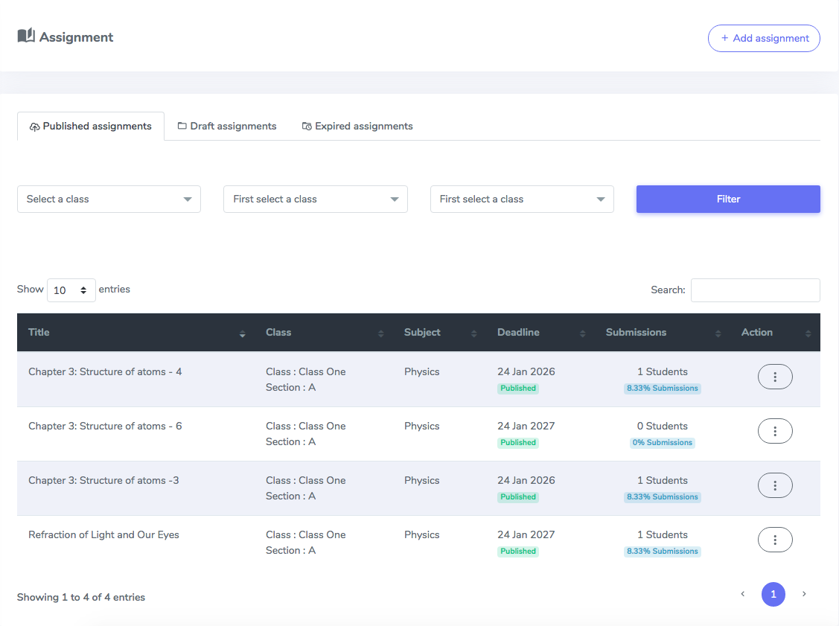This screenshot has height=626, width=839.
Task: Open the Select a class dropdown
Action: [x=109, y=199]
